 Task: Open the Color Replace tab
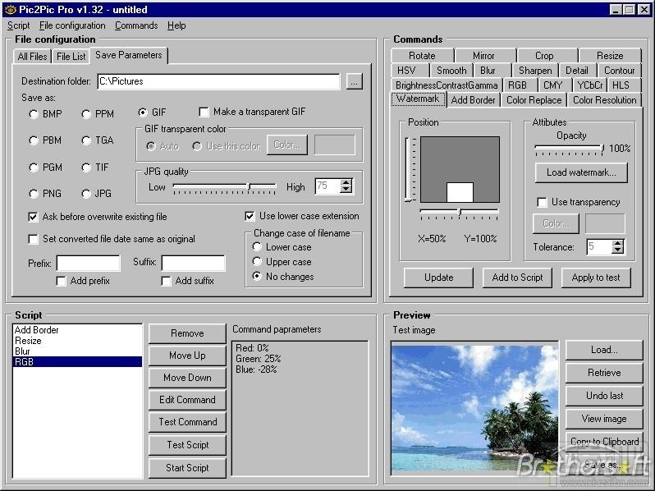(534, 100)
